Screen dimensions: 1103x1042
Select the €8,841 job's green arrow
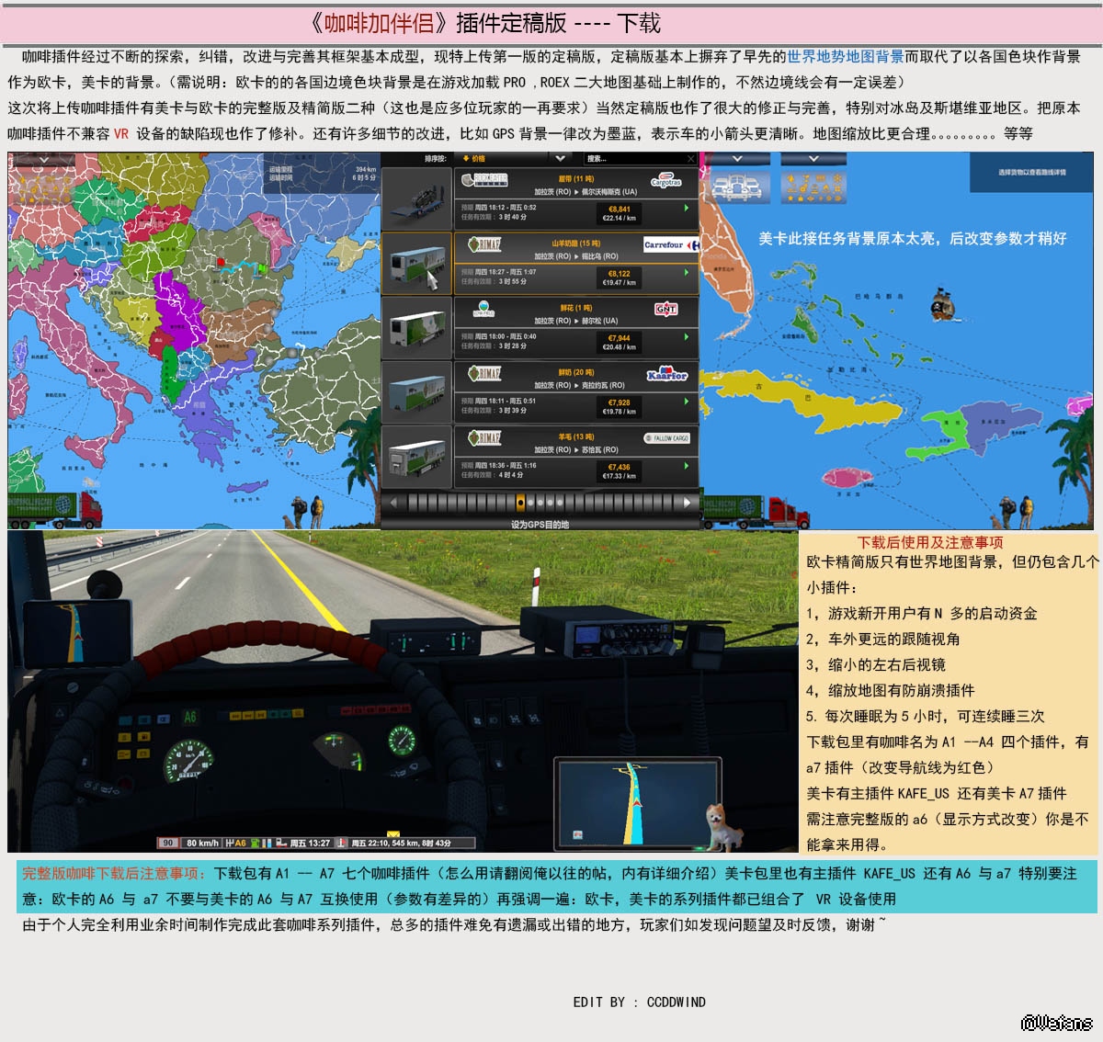pos(686,209)
